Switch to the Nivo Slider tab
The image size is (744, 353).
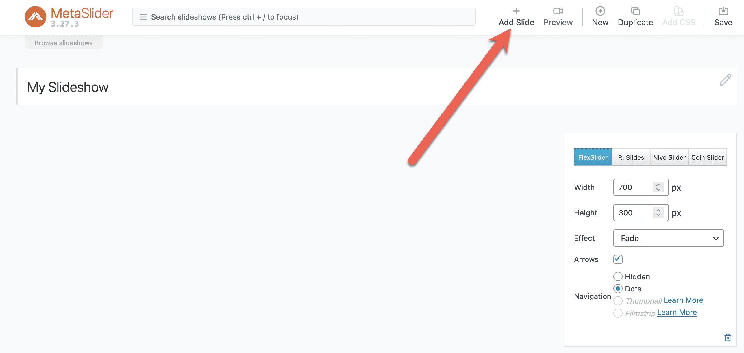click(x=669, y=157)
